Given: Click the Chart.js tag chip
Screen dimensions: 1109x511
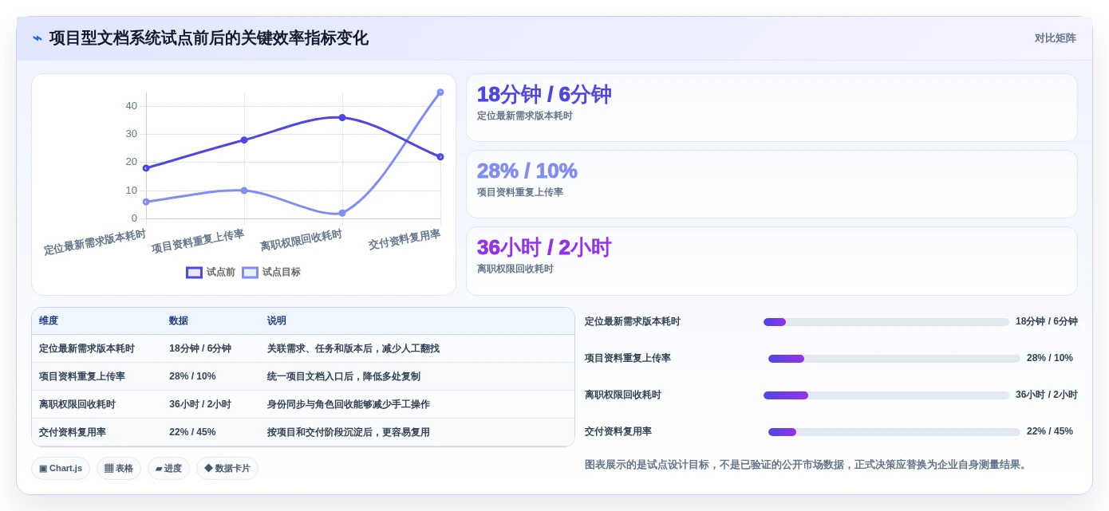Looking at the screenshot, I should point(61,469).
